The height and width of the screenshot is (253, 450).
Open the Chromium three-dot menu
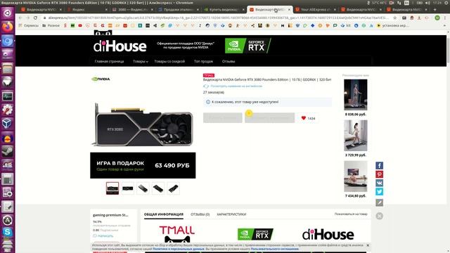(x=445, y=18)
